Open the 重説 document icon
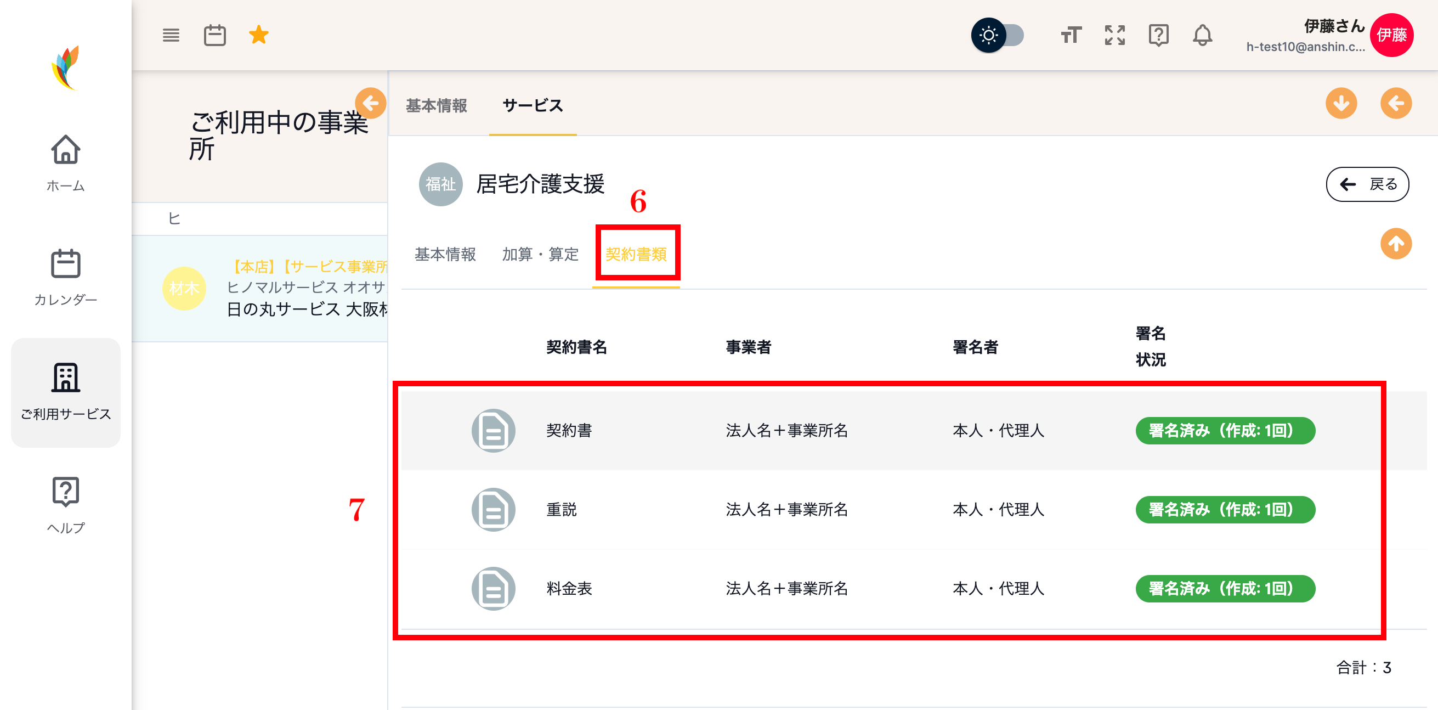Image resolution: width=1438 pixels, height=710 pixels. [x=493, y=510]
